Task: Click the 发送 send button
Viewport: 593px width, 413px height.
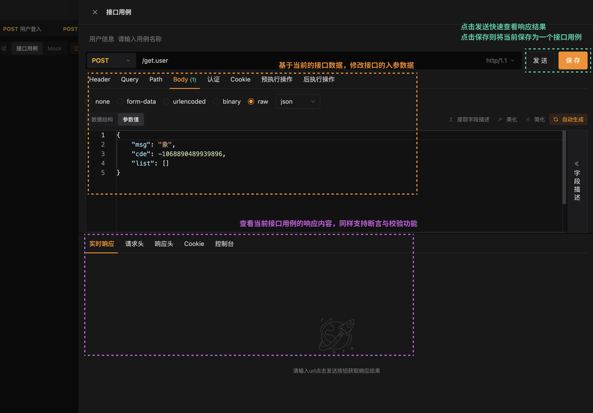Action: pyautogui.click(x=540, y=61)
